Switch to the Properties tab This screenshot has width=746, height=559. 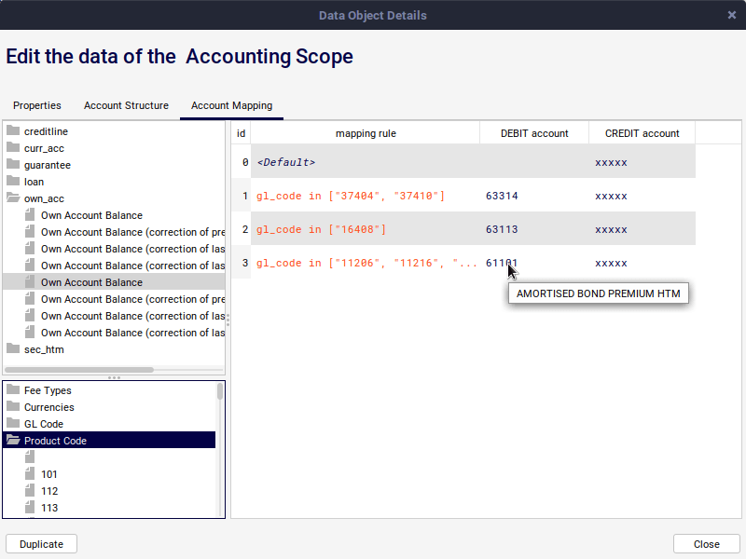pos(37,105)
